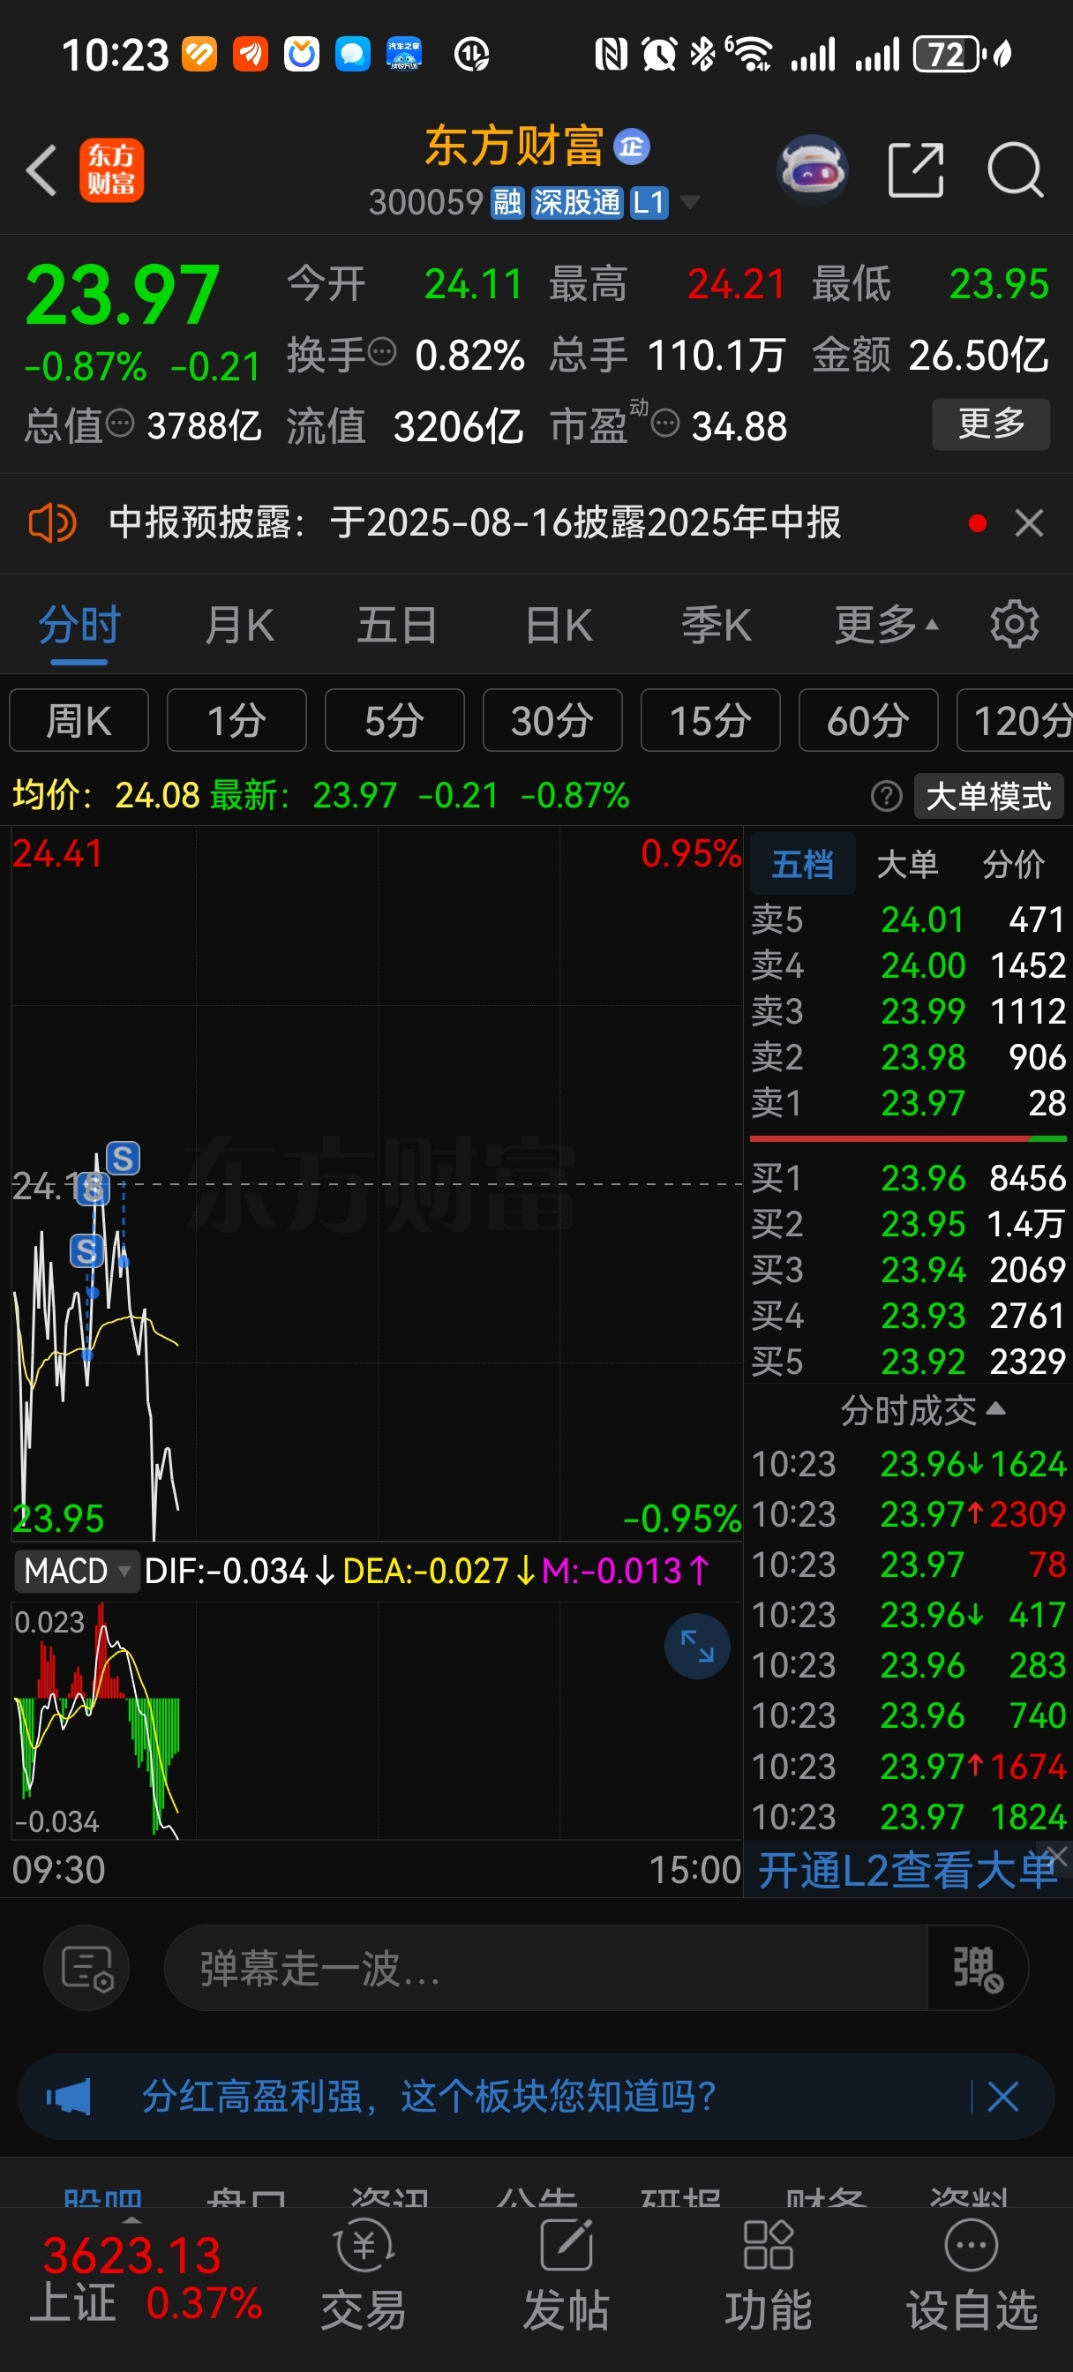This screenshot has height=2372, width=1073.
Task: Tap info icon beside 市盈
Action: click(x=665, y=424)
